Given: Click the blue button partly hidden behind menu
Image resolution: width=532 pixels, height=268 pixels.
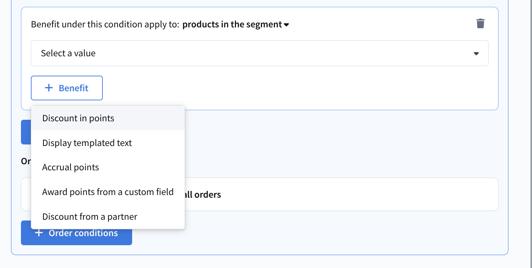Looking at the screenshot, I should click(x=26, y=132).
